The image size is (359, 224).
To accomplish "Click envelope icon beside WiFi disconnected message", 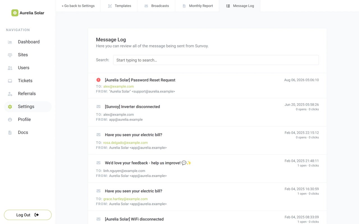I will tap(98, 219).
